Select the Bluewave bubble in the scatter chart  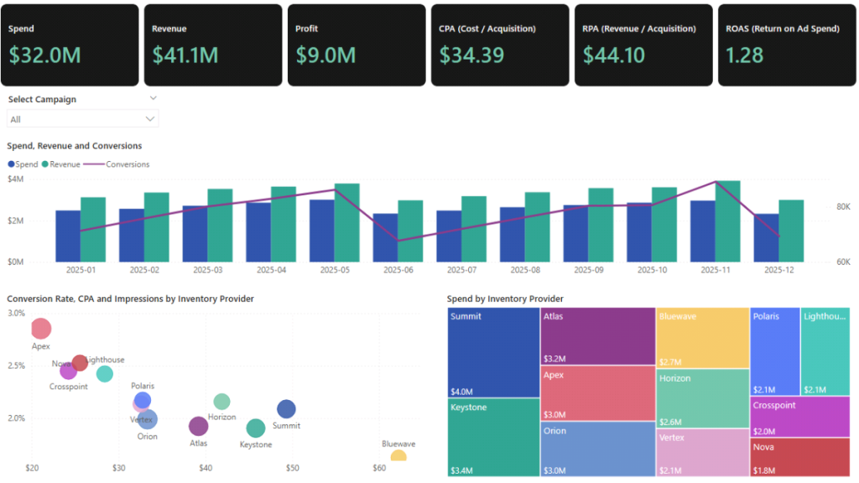point(398,457)
